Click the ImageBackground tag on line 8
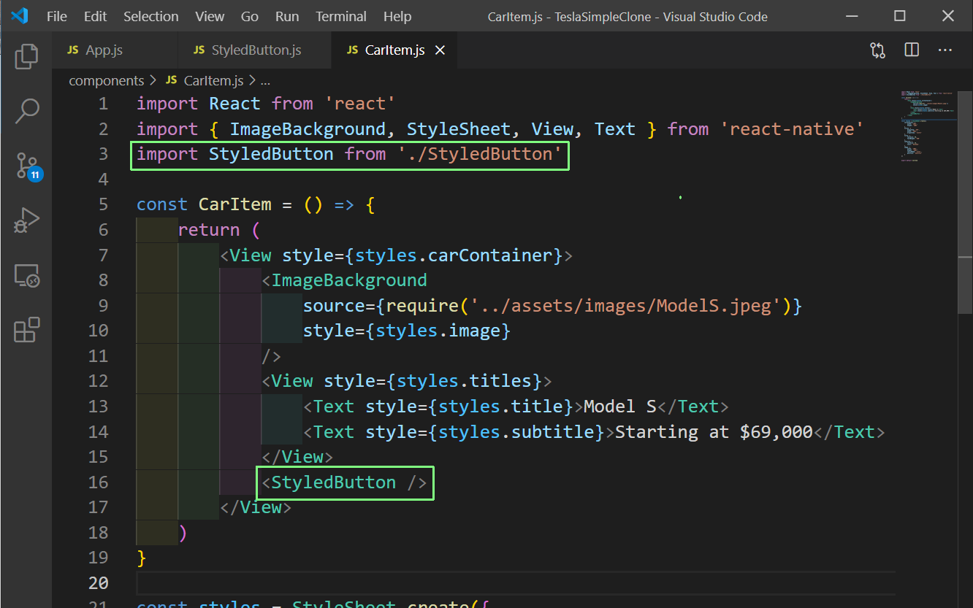Viewport: 973px width, 608px height. point(349,280)
